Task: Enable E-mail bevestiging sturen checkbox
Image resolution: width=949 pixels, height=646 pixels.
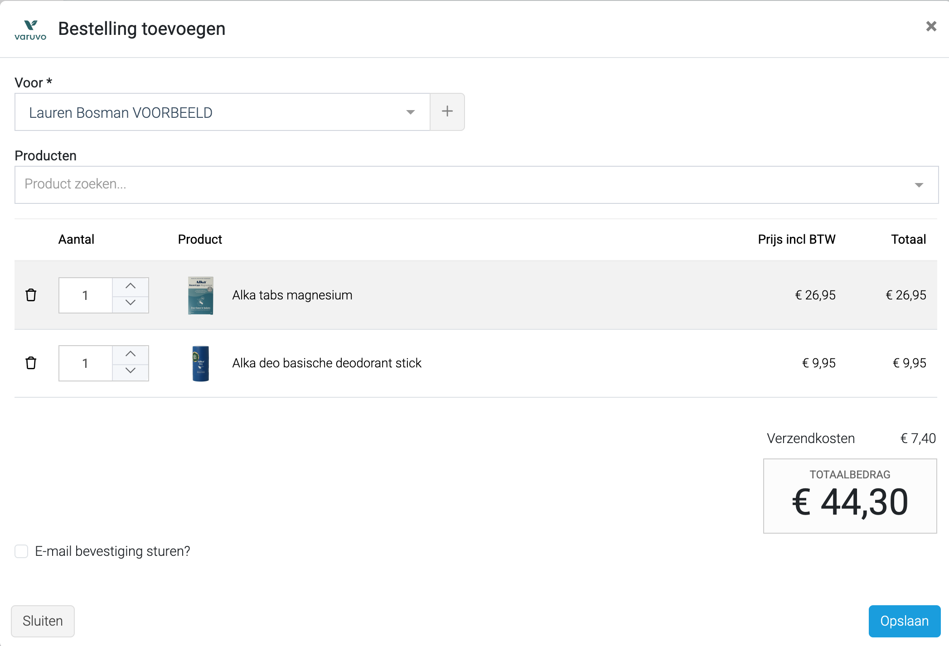Action: tap(21, 551)
